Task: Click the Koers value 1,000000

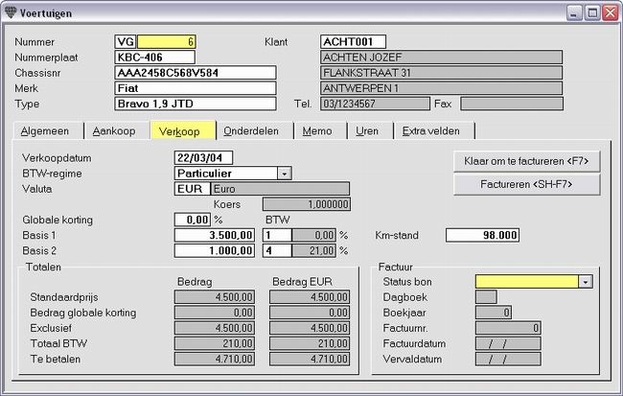Action: click(x=307, y=204)
